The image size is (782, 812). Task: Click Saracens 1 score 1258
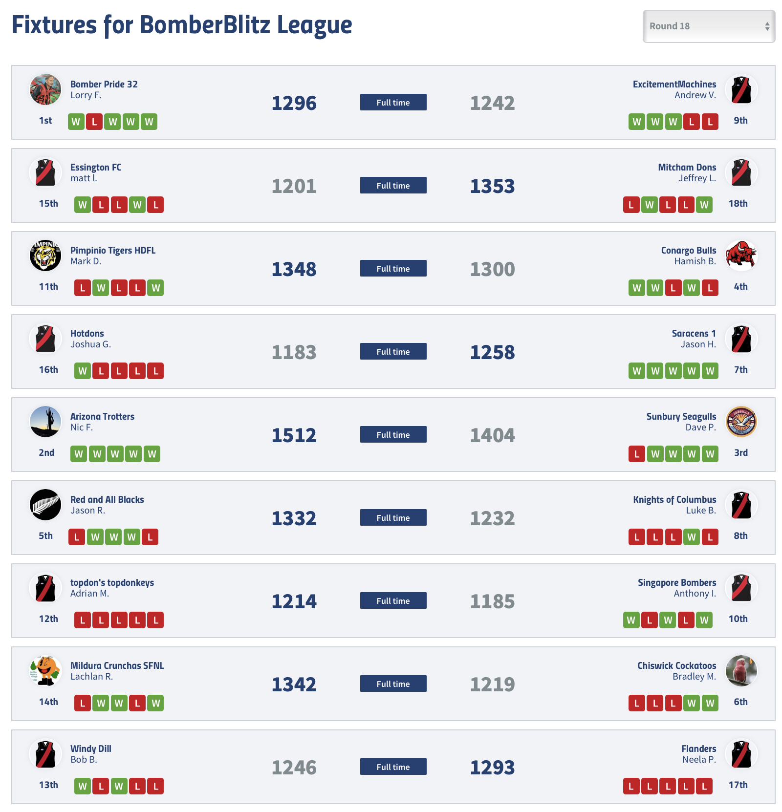pos(492,352)
